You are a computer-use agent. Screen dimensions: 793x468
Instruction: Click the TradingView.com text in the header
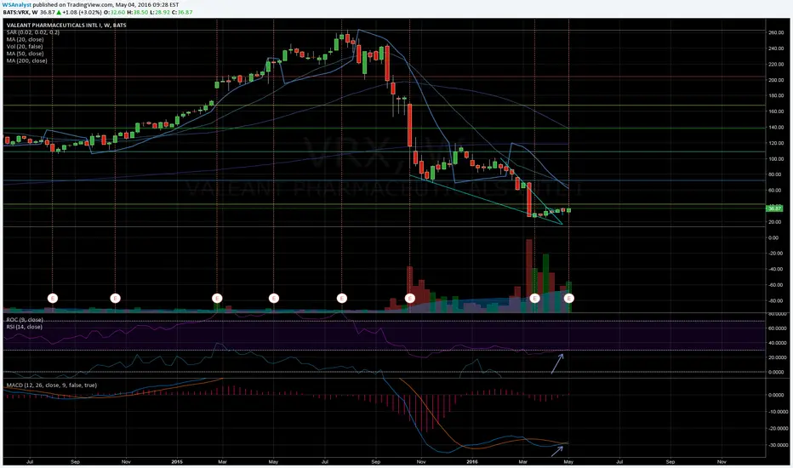coord(90,4)
